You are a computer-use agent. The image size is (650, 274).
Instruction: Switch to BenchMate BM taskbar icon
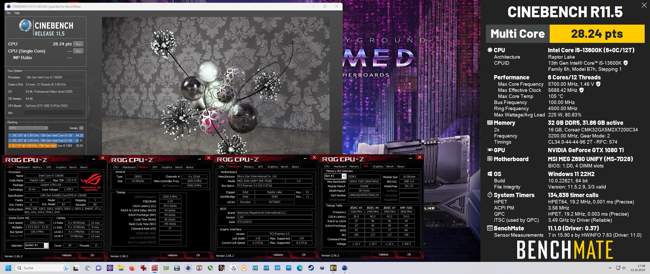coord(333,268)
